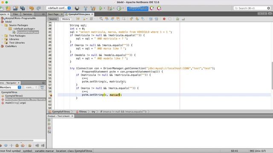The height and width of the screenshot is (153, 273).
Task: Run the project with green play icon
Action: coord(101,8)
